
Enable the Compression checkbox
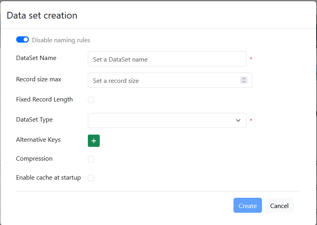click(91, 159)
